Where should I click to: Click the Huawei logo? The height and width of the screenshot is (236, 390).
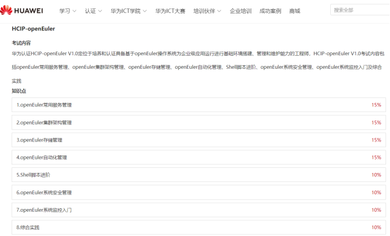21,11
